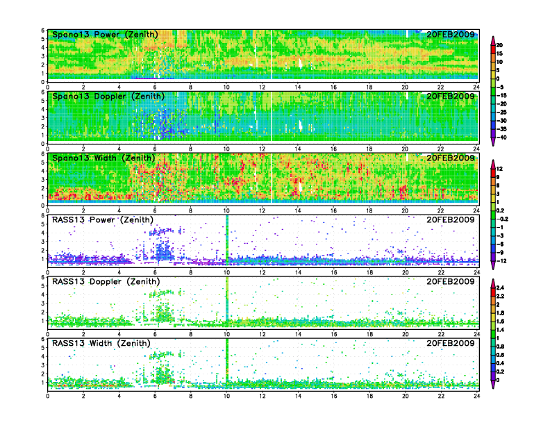The image size is (550, 425).
Task: Click the "-12" label on the middle colorbar
Action: (x=501, y=261)
